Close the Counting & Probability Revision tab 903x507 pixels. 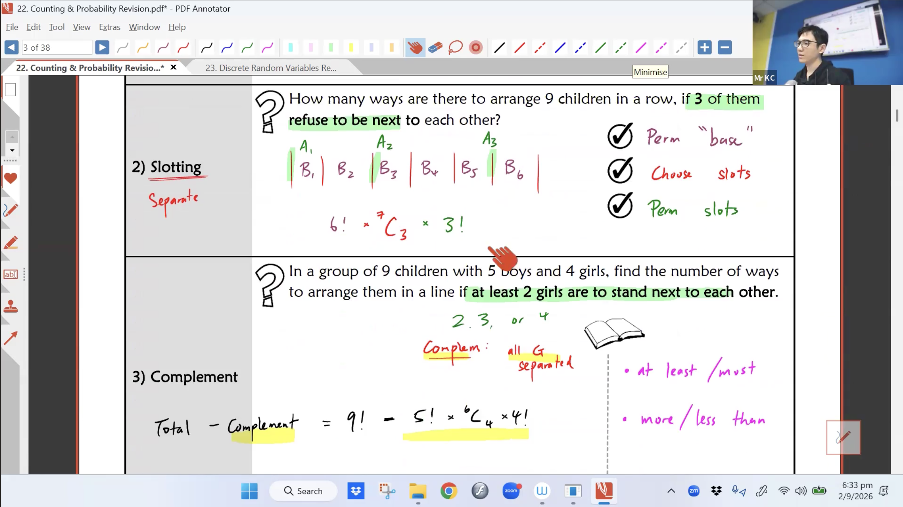pos(173,67)
